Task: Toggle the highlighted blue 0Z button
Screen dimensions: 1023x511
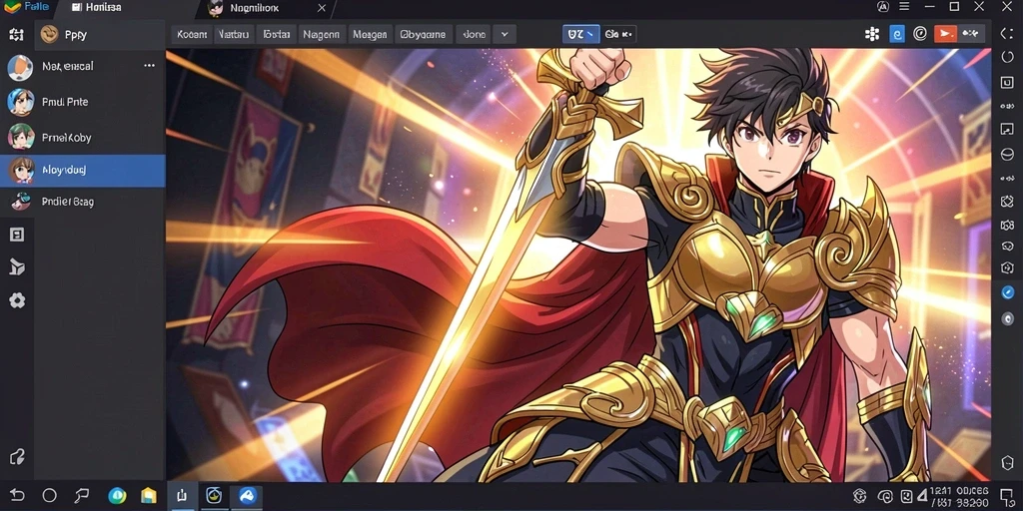Action: tap(580, 34)
